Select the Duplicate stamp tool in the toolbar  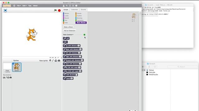click(63, 6)
